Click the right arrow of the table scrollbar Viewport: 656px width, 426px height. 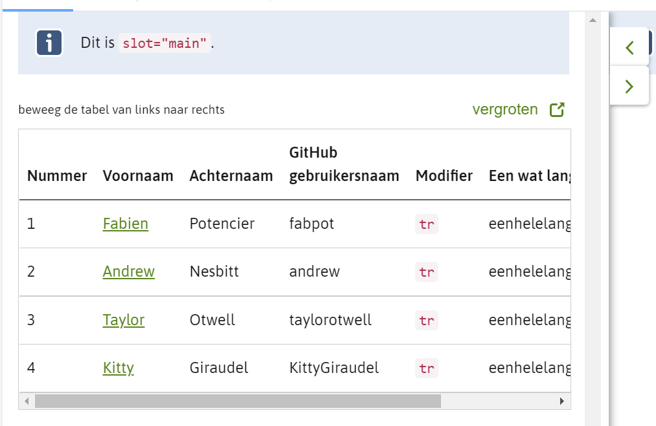pyautogui.click(x=561, y=401)
